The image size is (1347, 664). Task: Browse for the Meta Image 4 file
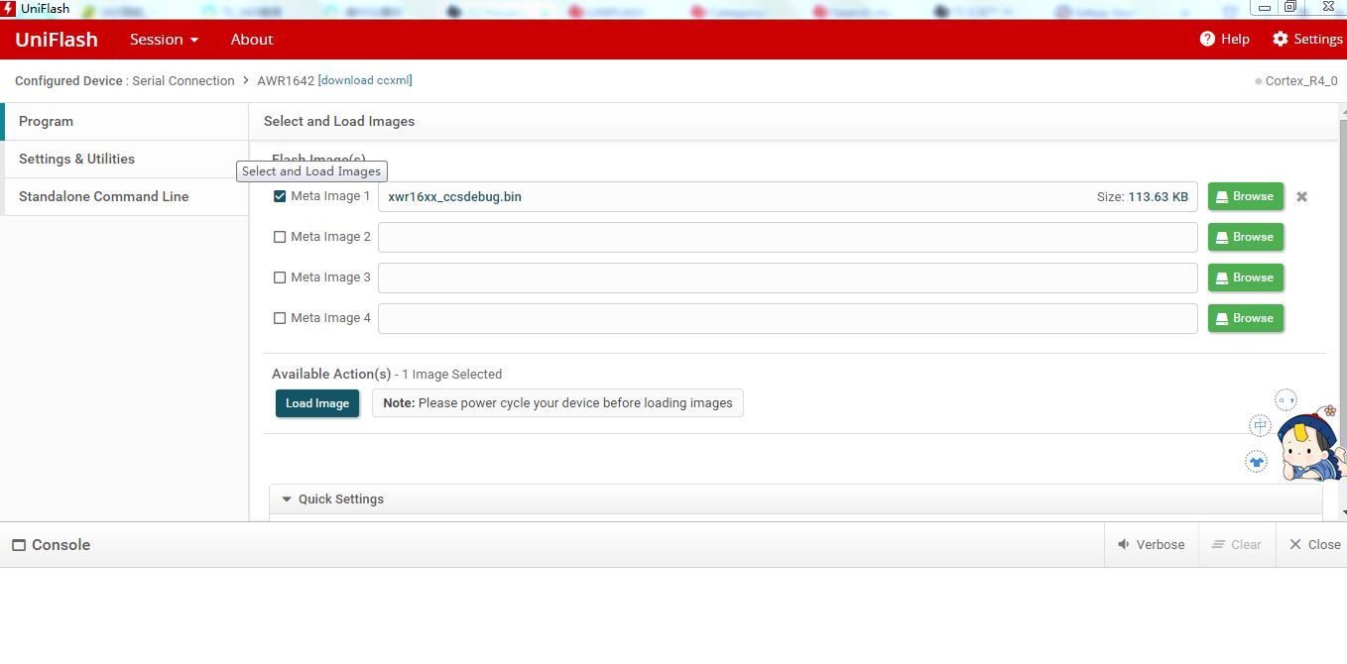(1246, 318)
